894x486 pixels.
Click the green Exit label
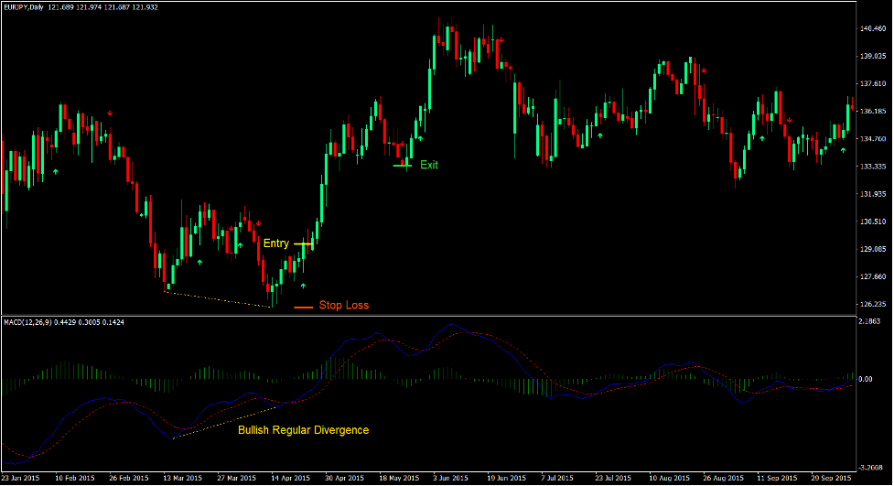click(429, 165)
